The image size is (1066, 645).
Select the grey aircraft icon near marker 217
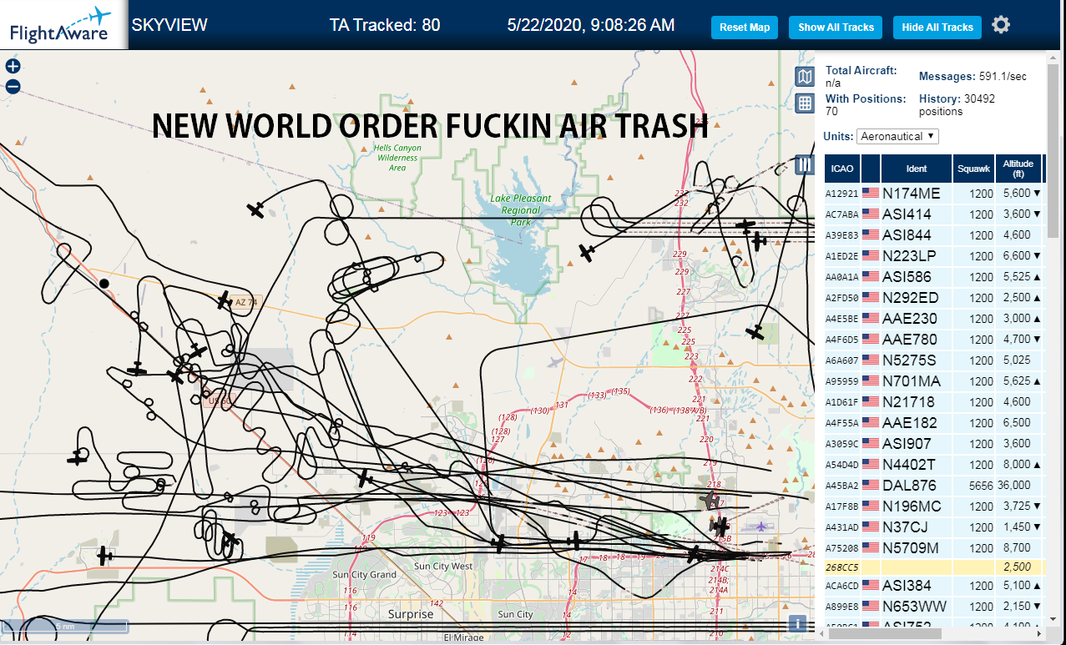[x=710, y=501]
